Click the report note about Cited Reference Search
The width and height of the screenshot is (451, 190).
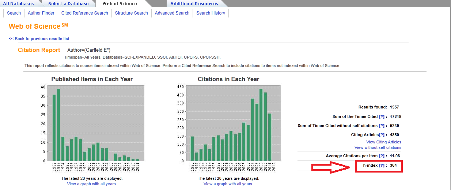click(x=182, y=66)
